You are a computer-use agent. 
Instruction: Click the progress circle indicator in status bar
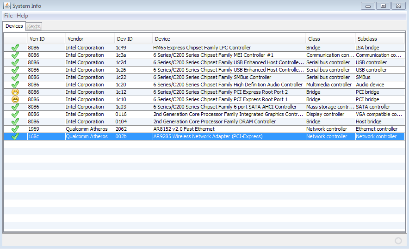point(398,241)
